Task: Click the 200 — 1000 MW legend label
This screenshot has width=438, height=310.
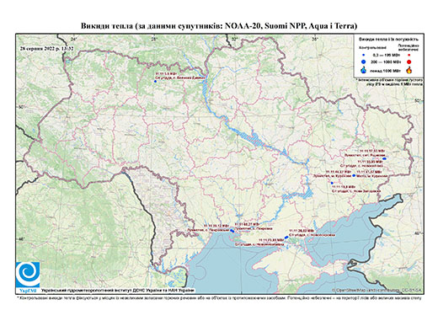Action: [x=385, y=61]
